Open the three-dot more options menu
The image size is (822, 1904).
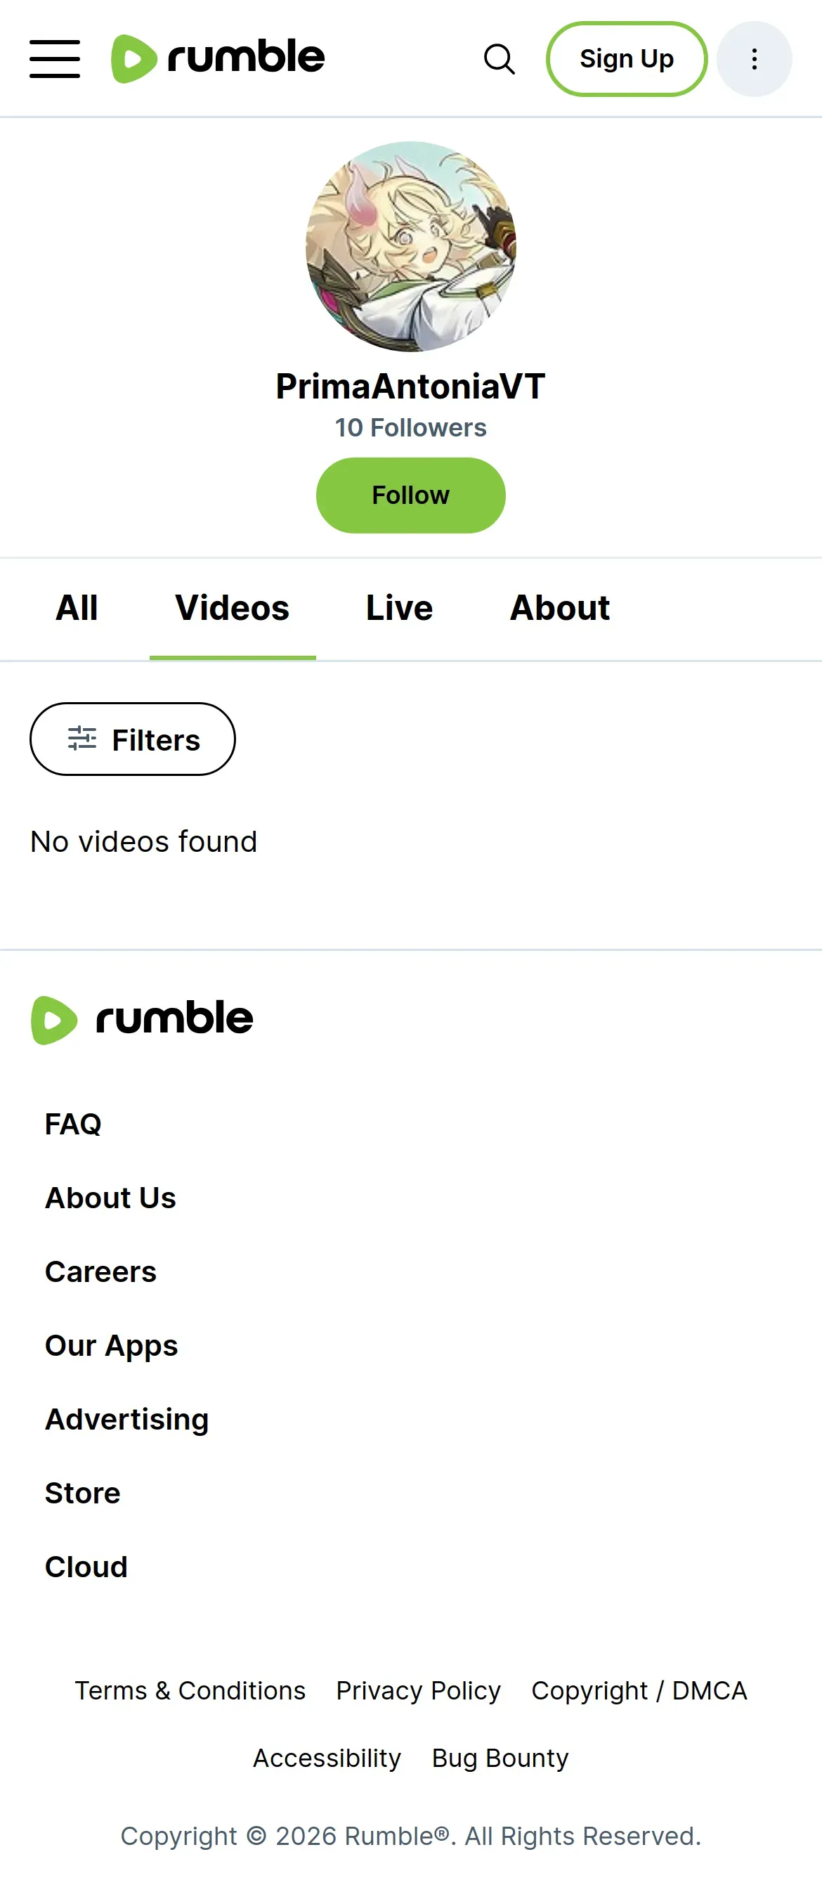tap(753, 59)
